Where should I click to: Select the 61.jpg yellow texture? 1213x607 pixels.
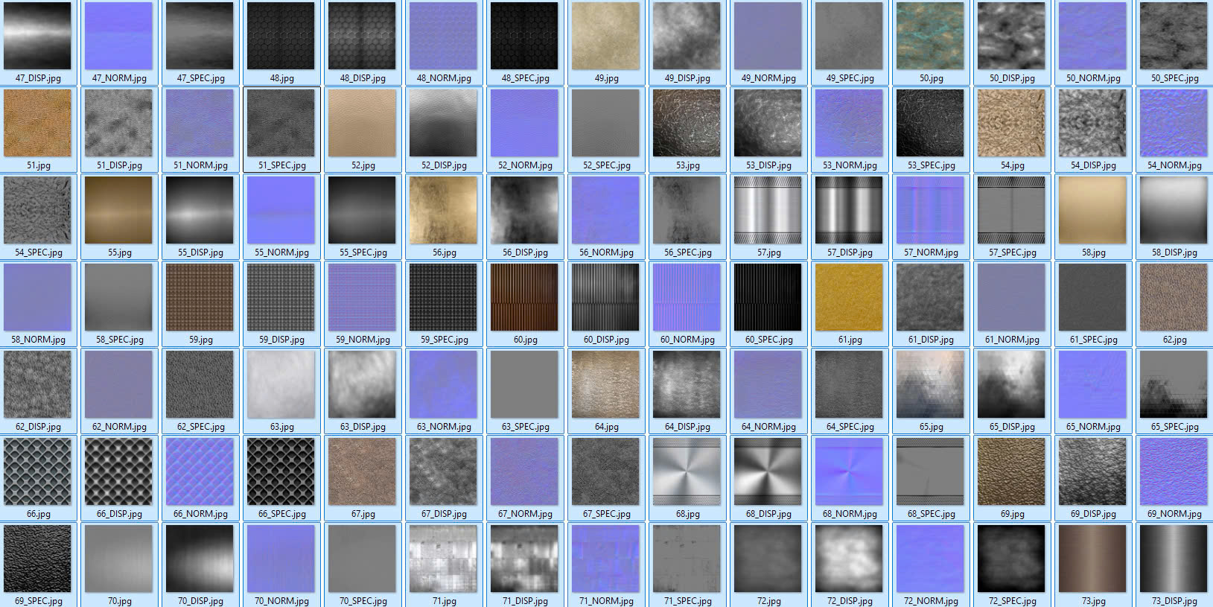tap(849, 297)
